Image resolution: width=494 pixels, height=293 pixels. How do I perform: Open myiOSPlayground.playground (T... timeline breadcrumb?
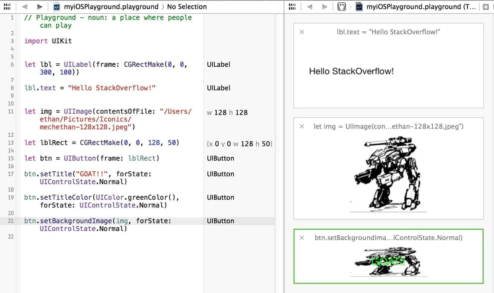pos(421,7)
